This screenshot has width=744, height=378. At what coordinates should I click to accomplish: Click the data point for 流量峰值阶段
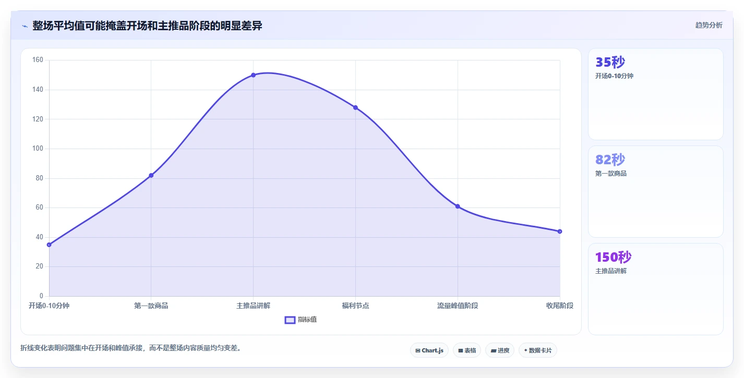pos(458,206)
